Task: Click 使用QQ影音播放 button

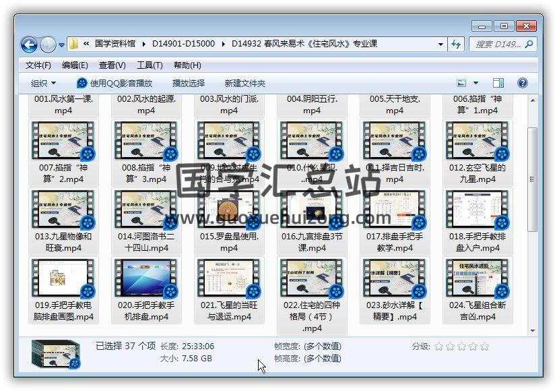Action: tap(114, 83)
